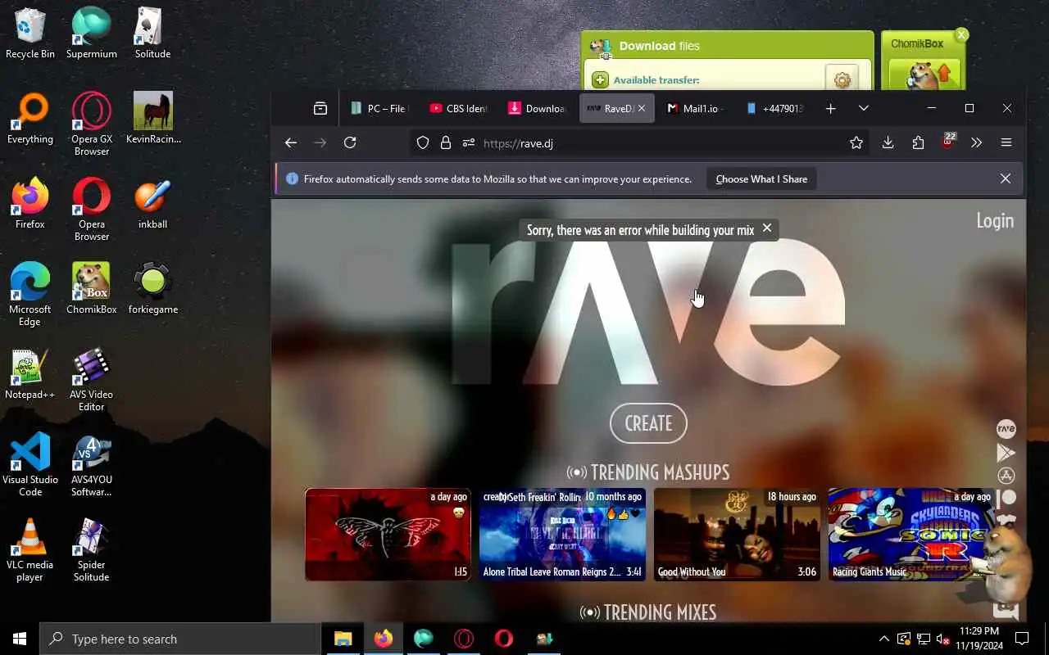Select Everything desktop shortcut
This screenshot has height=655, width=1049.
[30, 118]
